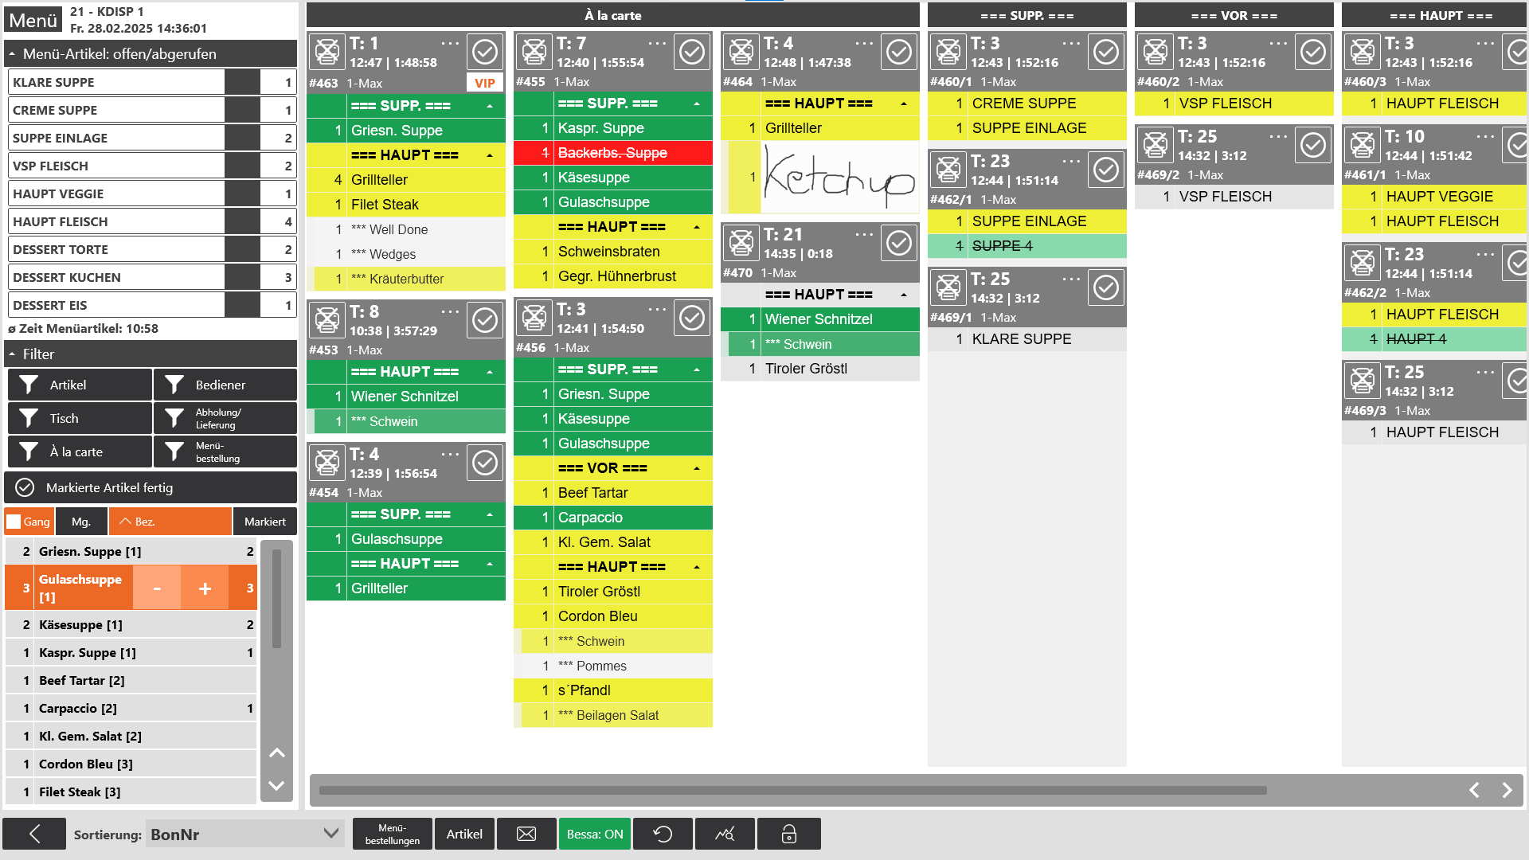Click the lock icon in bottom toolbar
Viewport: 1529px width, 860px height.
(788, 834)
